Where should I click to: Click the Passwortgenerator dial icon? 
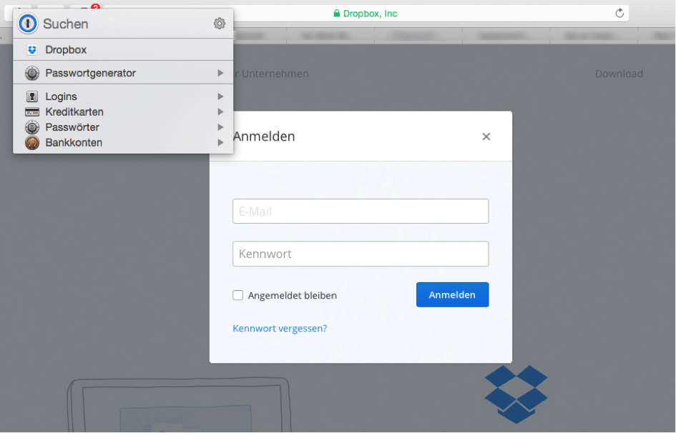pos(32,73)
